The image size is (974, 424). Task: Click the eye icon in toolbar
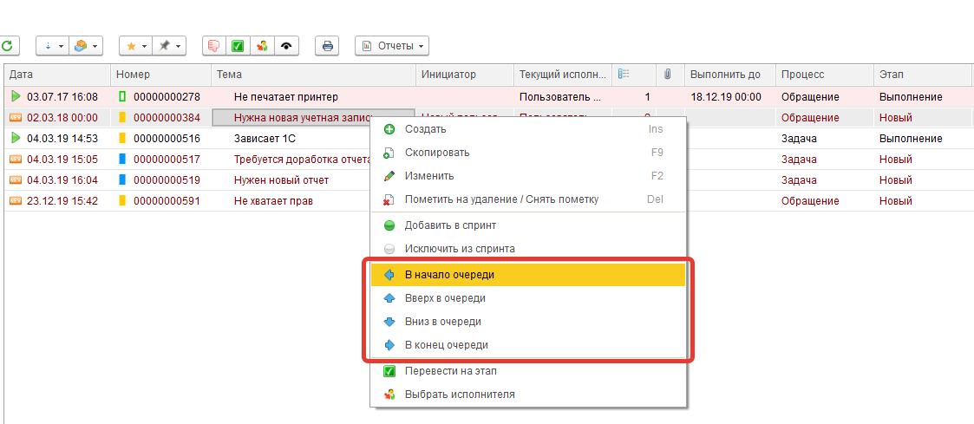click(285, 46)
